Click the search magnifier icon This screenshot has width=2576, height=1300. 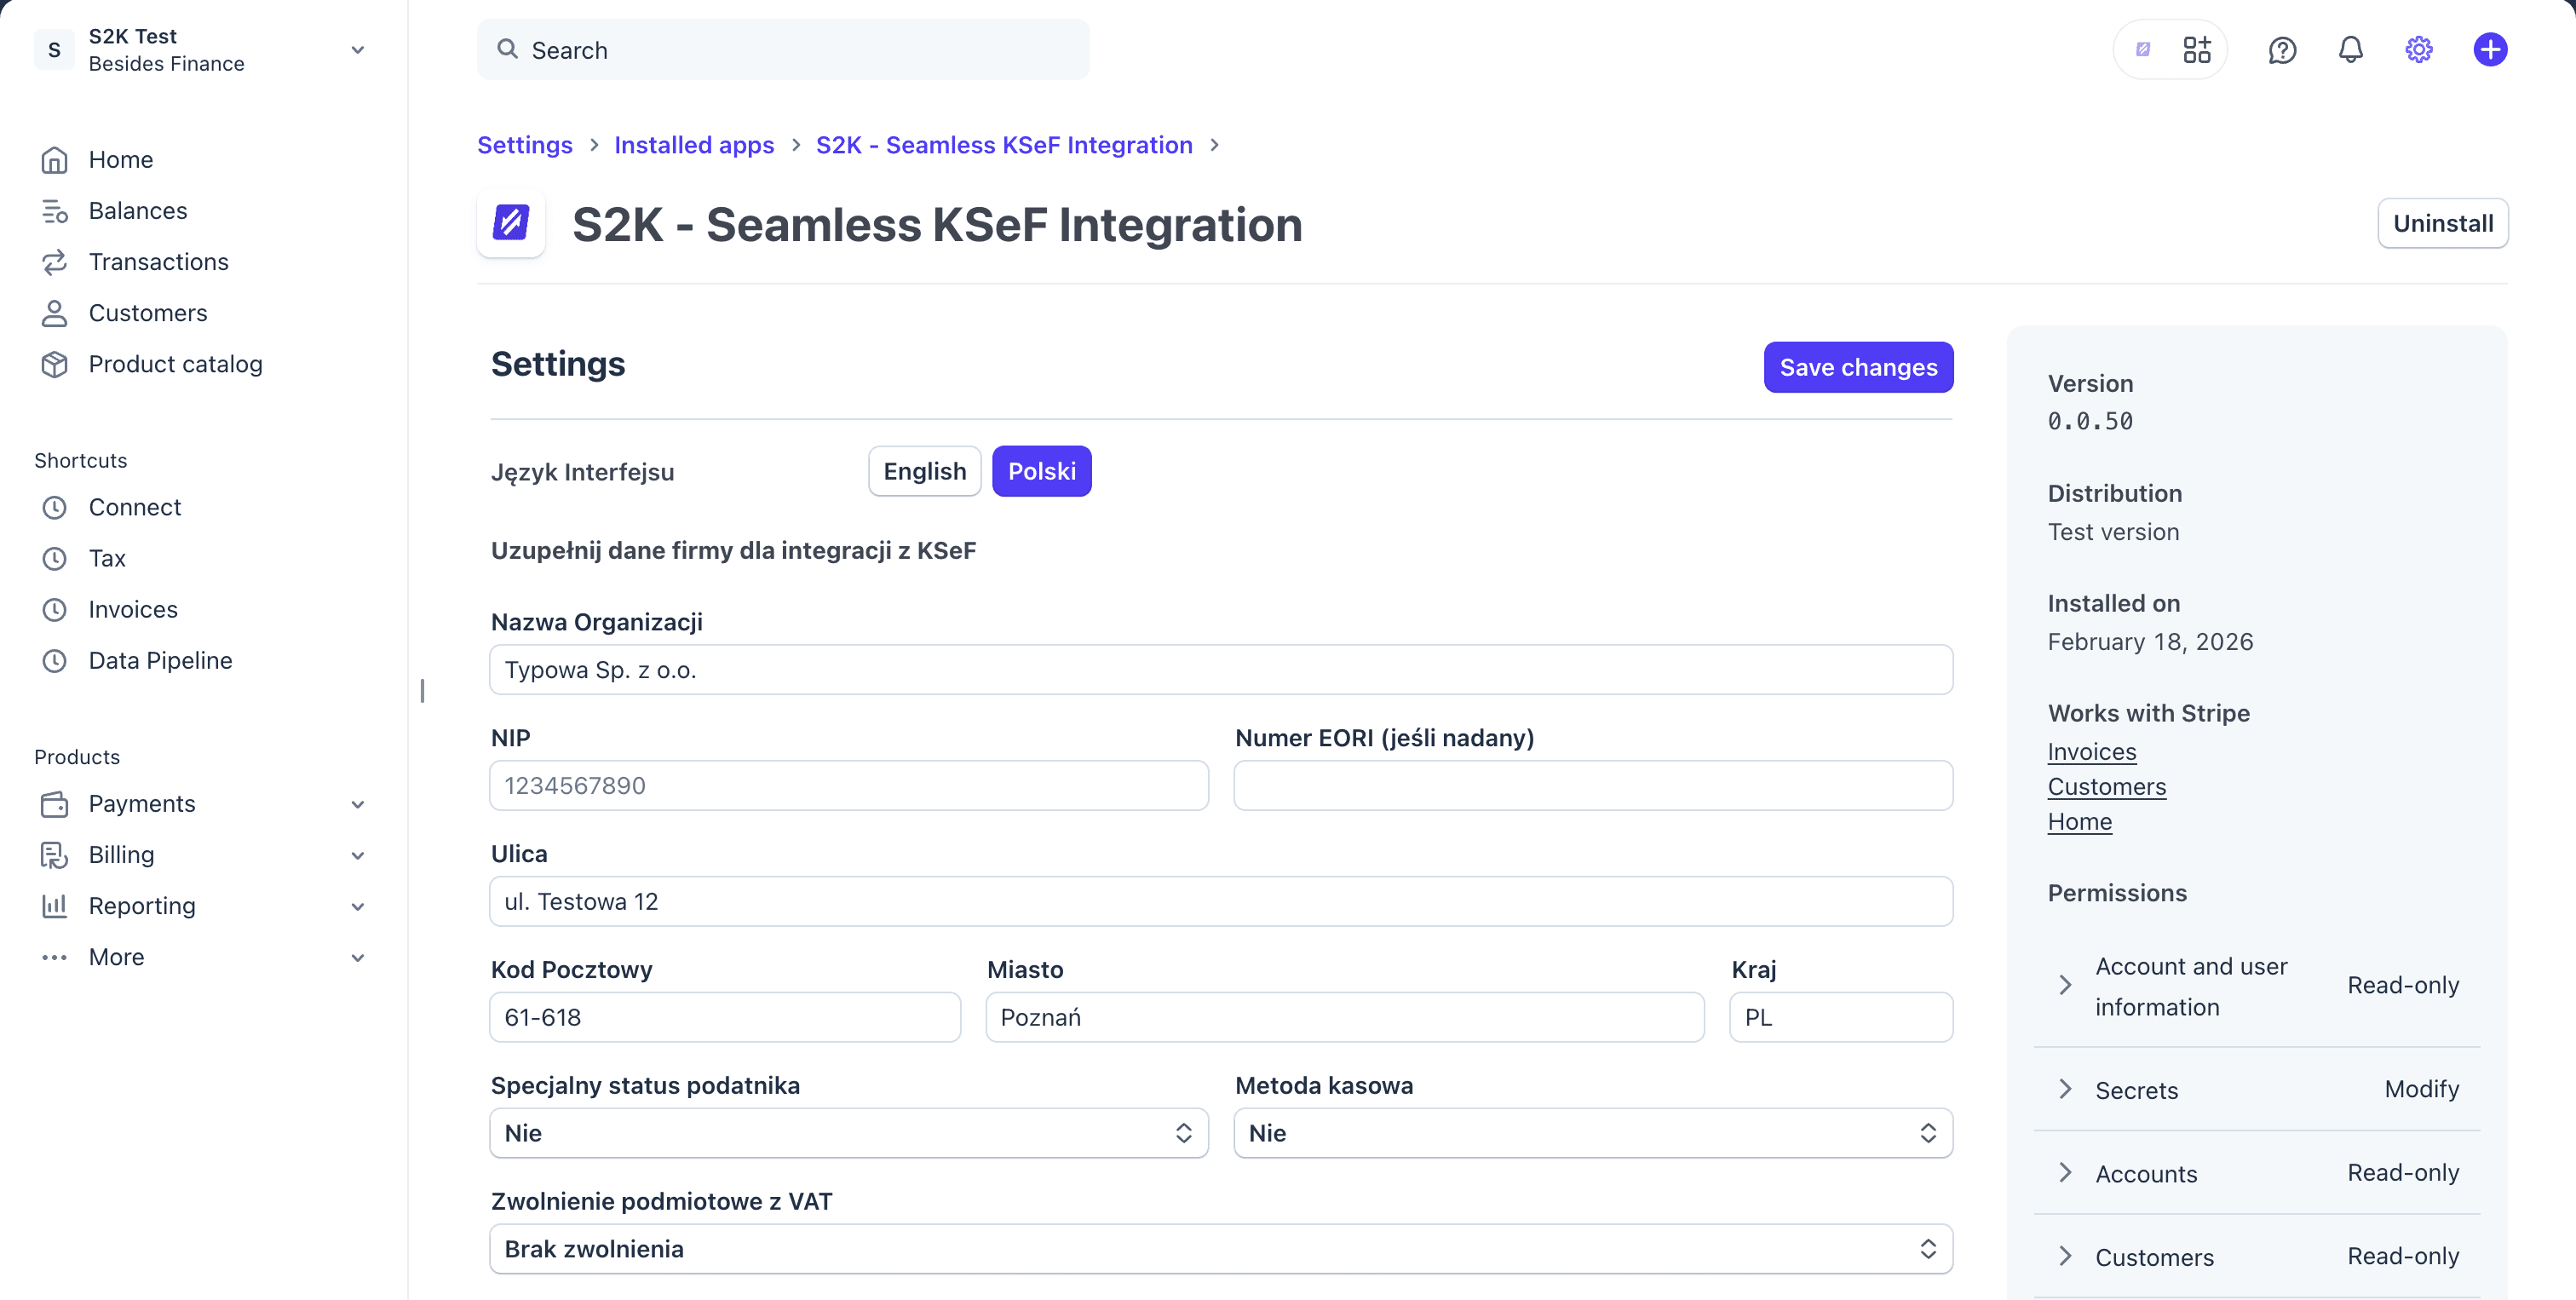507,49
